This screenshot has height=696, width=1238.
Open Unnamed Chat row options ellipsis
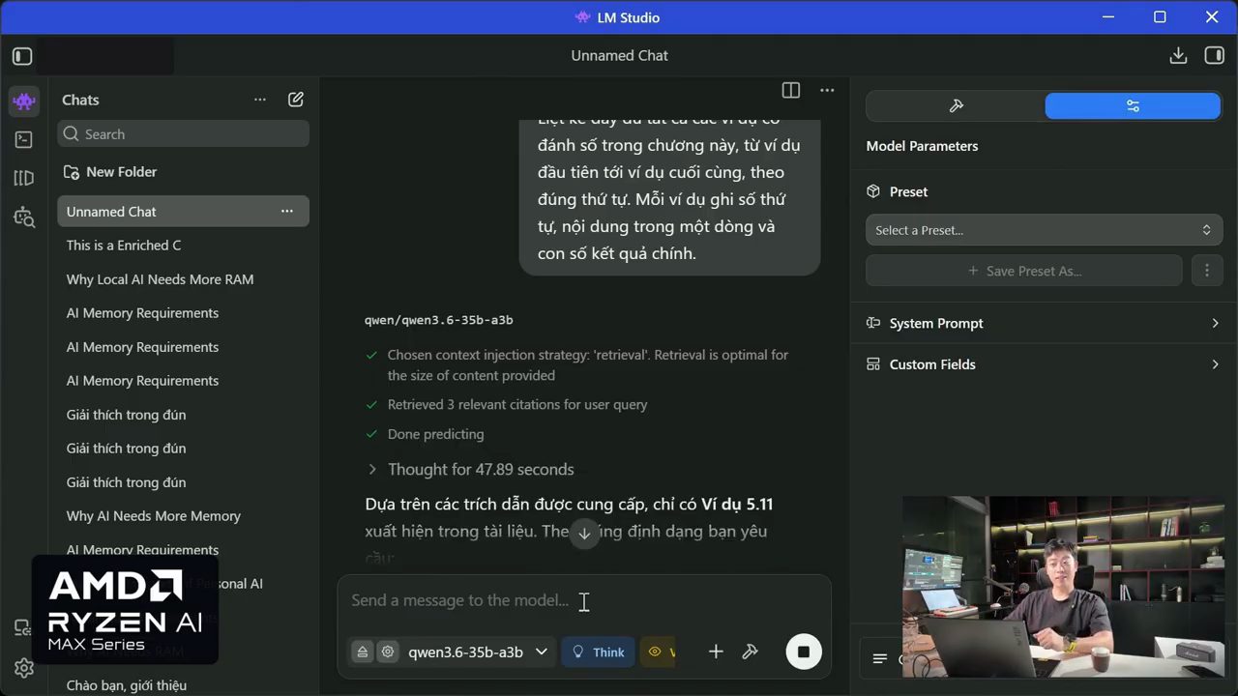287,212
